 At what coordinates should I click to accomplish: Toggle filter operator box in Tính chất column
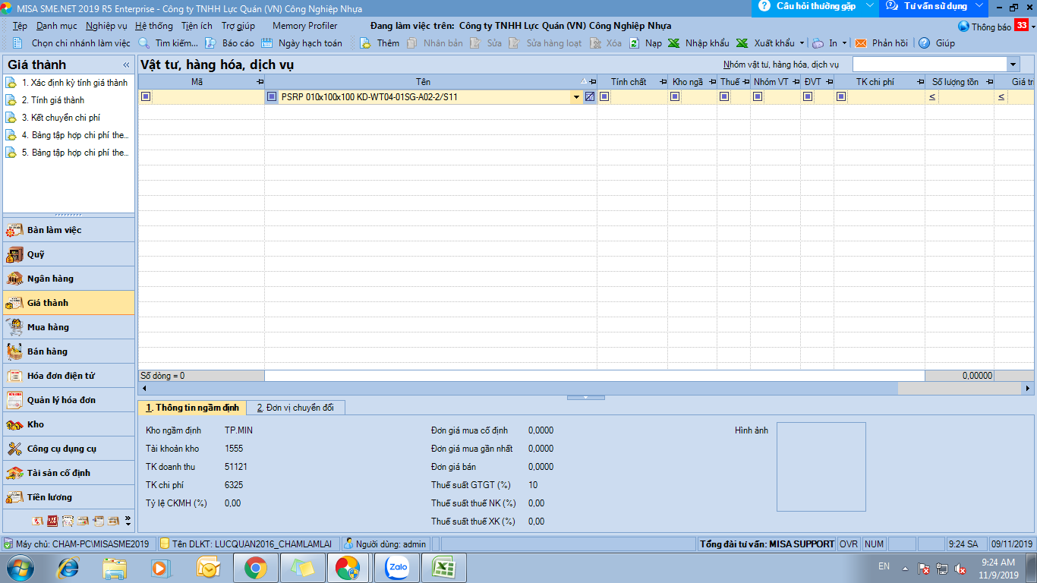[x=604, y=96]
